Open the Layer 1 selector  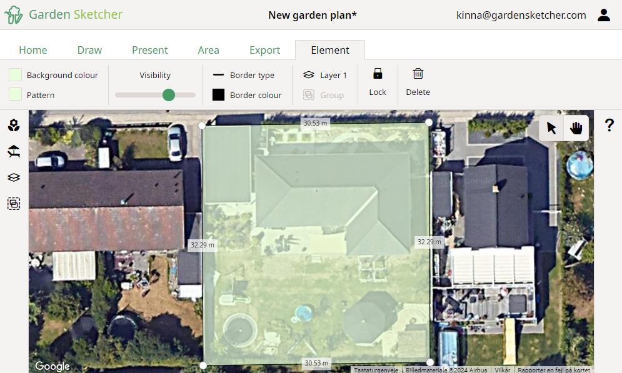[x=325, y=75]
